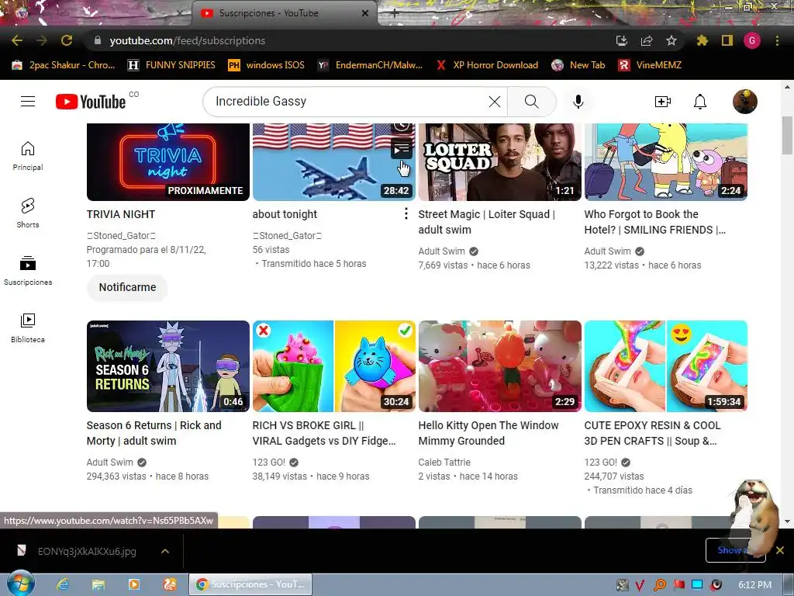Open three-dot menu for 'about tonight'
The width and height of the screenshot is (794, 596).
pyautogui.click(x=406, y=214)
